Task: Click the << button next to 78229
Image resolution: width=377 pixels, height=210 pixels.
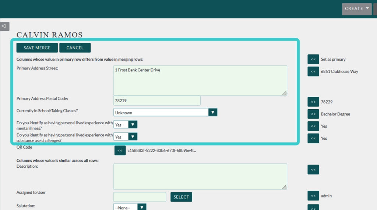Action: click(x=313, y=102)
